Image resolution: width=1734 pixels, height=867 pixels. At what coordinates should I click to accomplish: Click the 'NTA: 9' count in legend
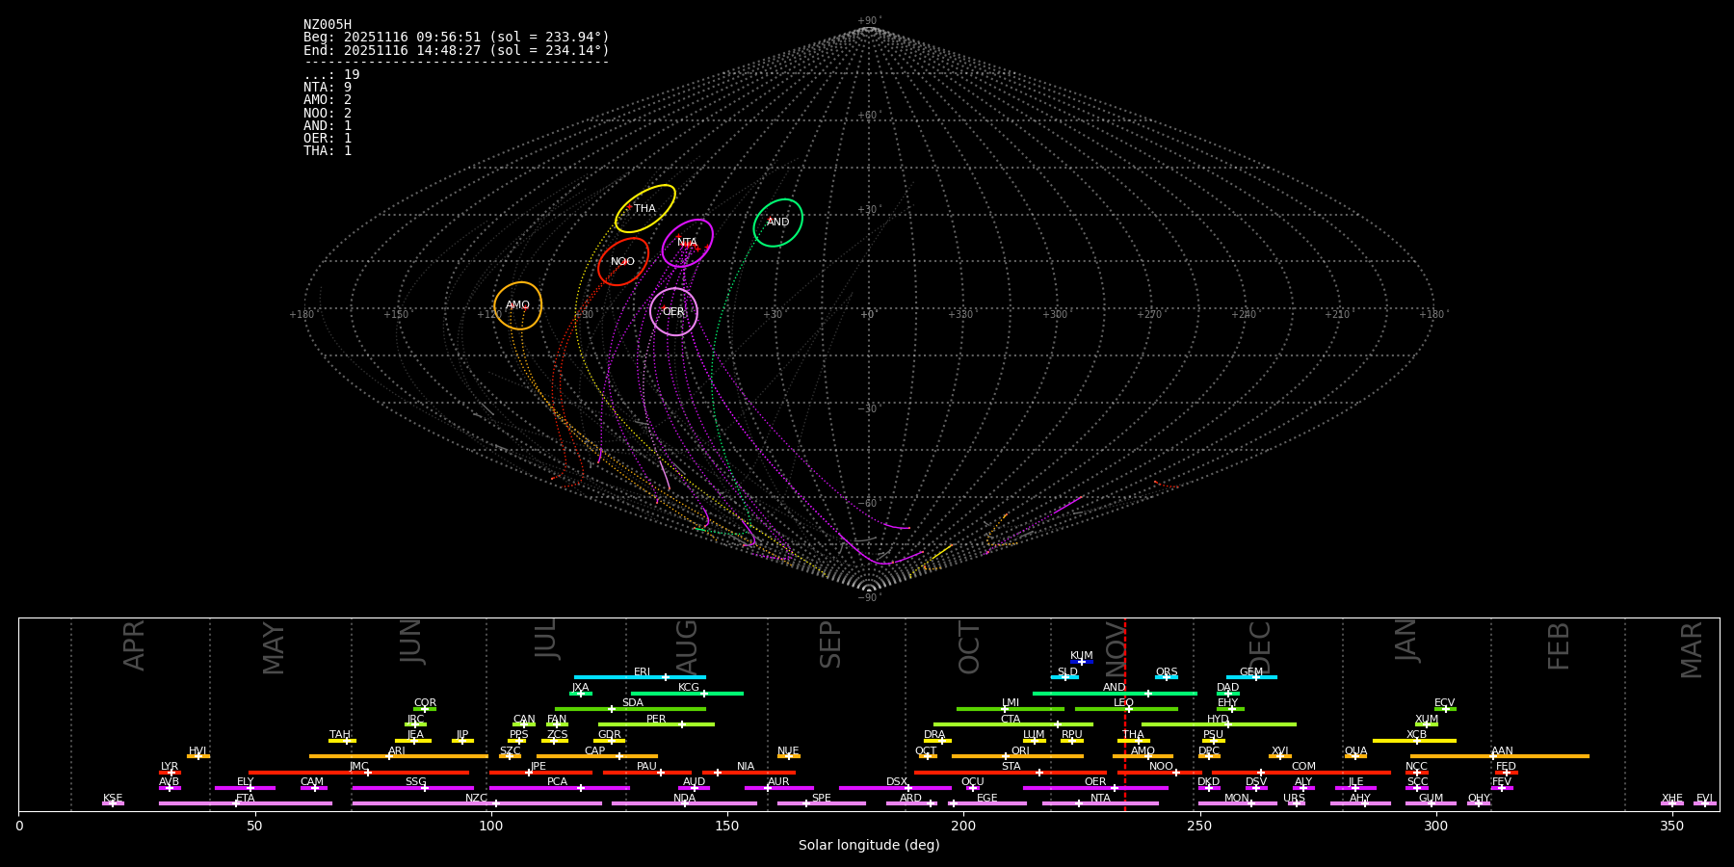point(328,88)
